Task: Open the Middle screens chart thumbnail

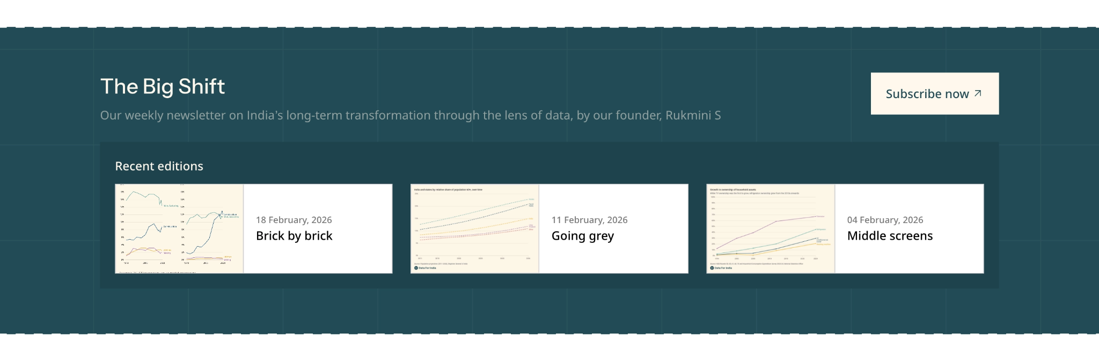Action: (771, 229)
